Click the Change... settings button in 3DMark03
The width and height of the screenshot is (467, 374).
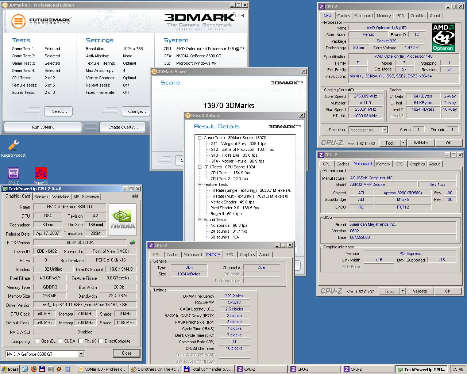point(137,111)
